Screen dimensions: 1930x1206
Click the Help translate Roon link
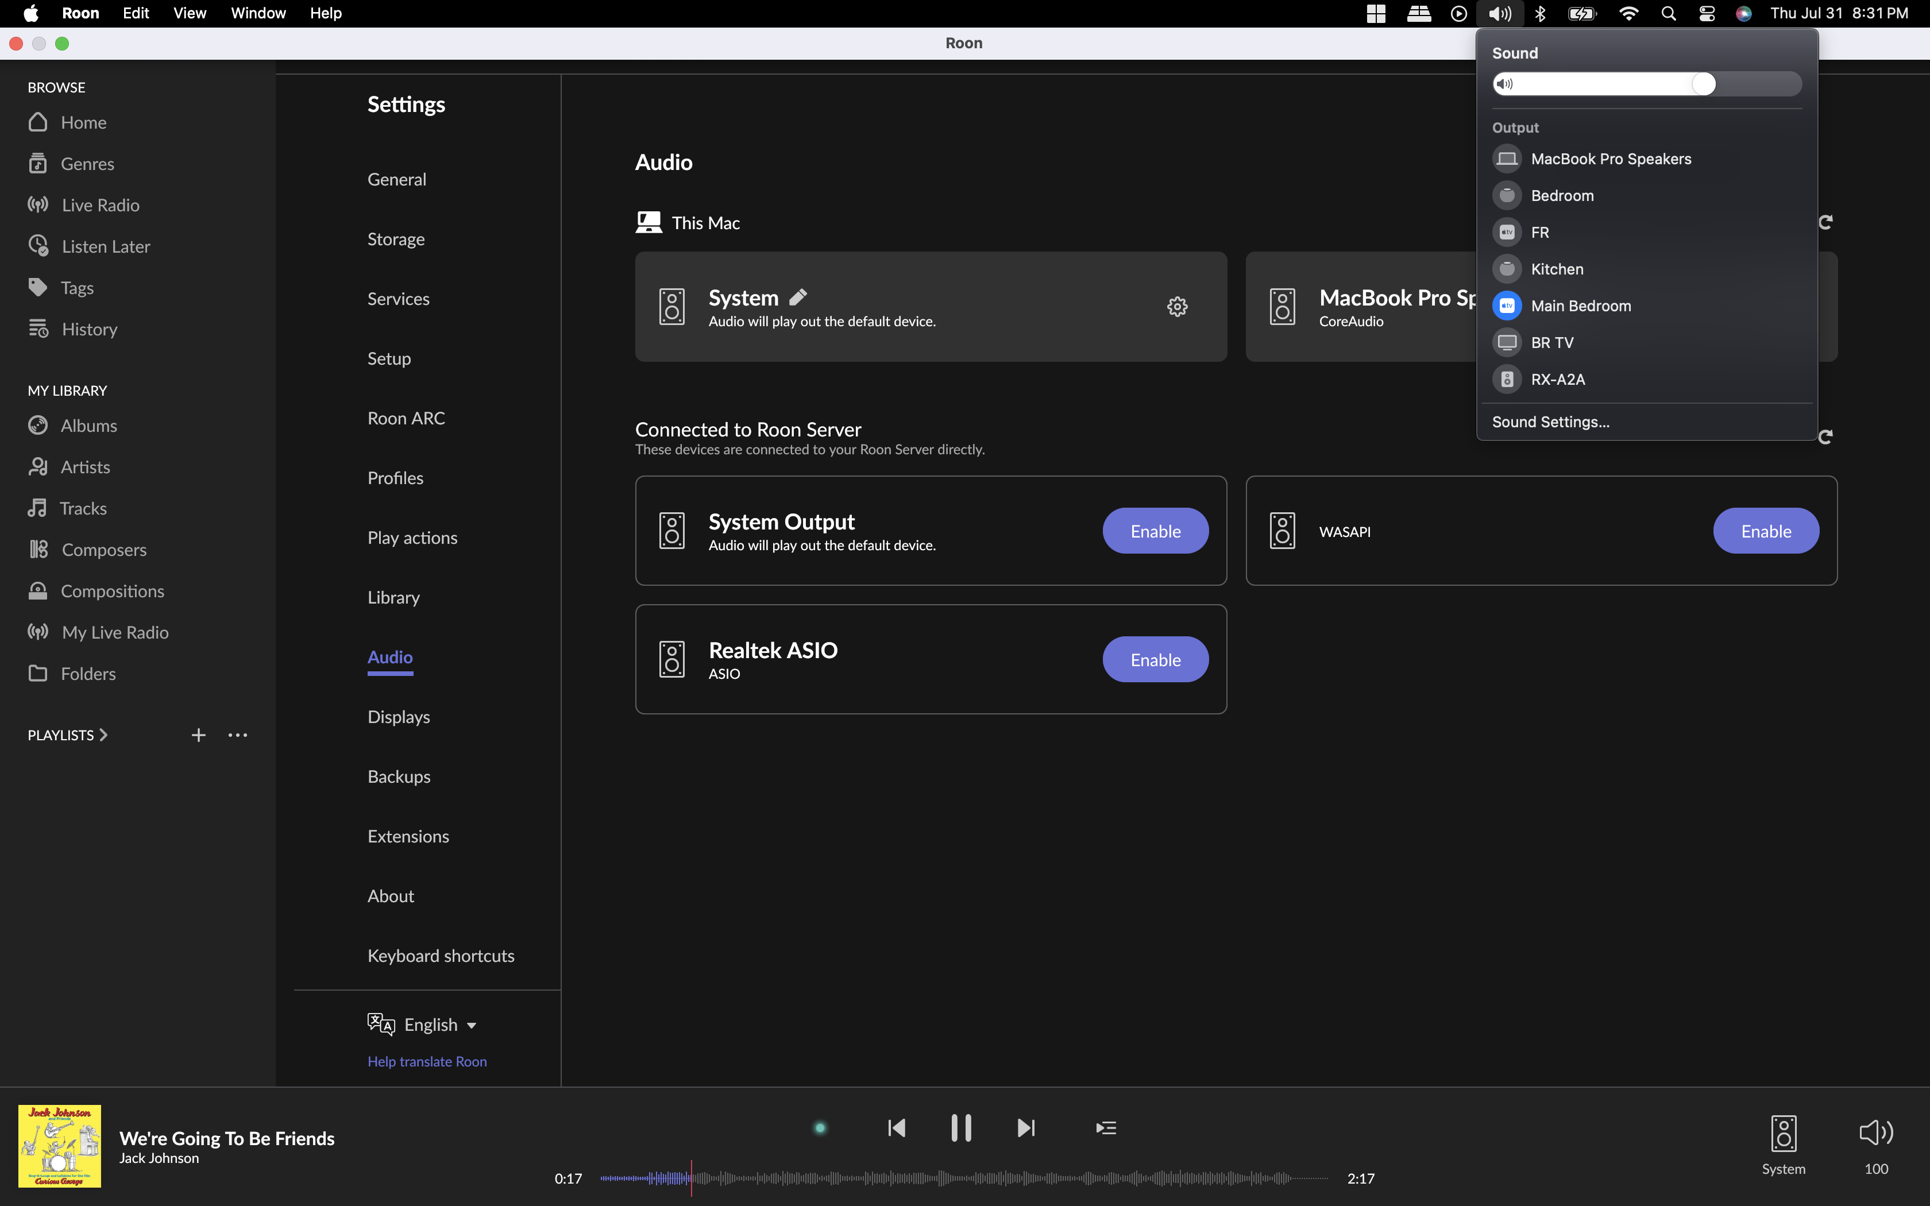(x=427, y=1062)
